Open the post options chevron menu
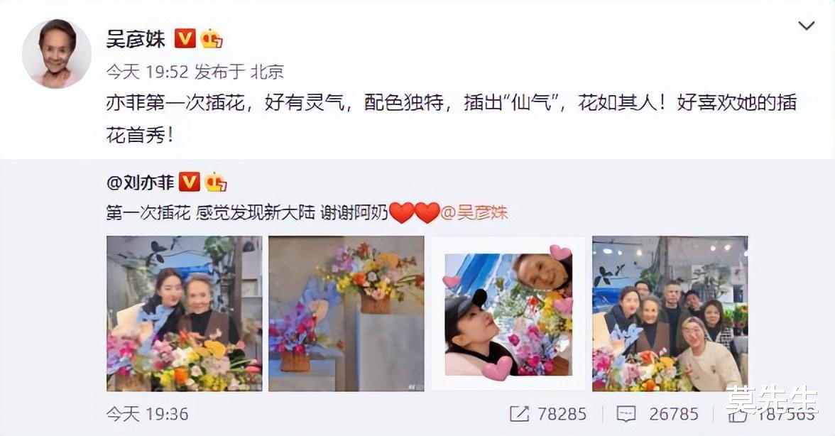Screen dimensions: 835x436 click(807, 26)
